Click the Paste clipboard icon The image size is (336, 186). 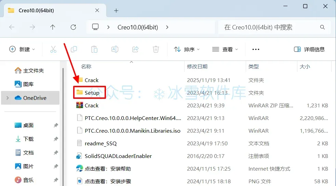coord(94,49)
